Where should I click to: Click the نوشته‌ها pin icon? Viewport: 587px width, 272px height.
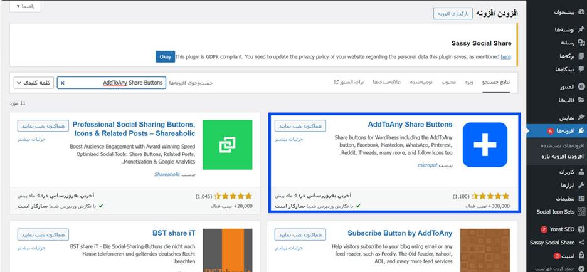[581, 29]
